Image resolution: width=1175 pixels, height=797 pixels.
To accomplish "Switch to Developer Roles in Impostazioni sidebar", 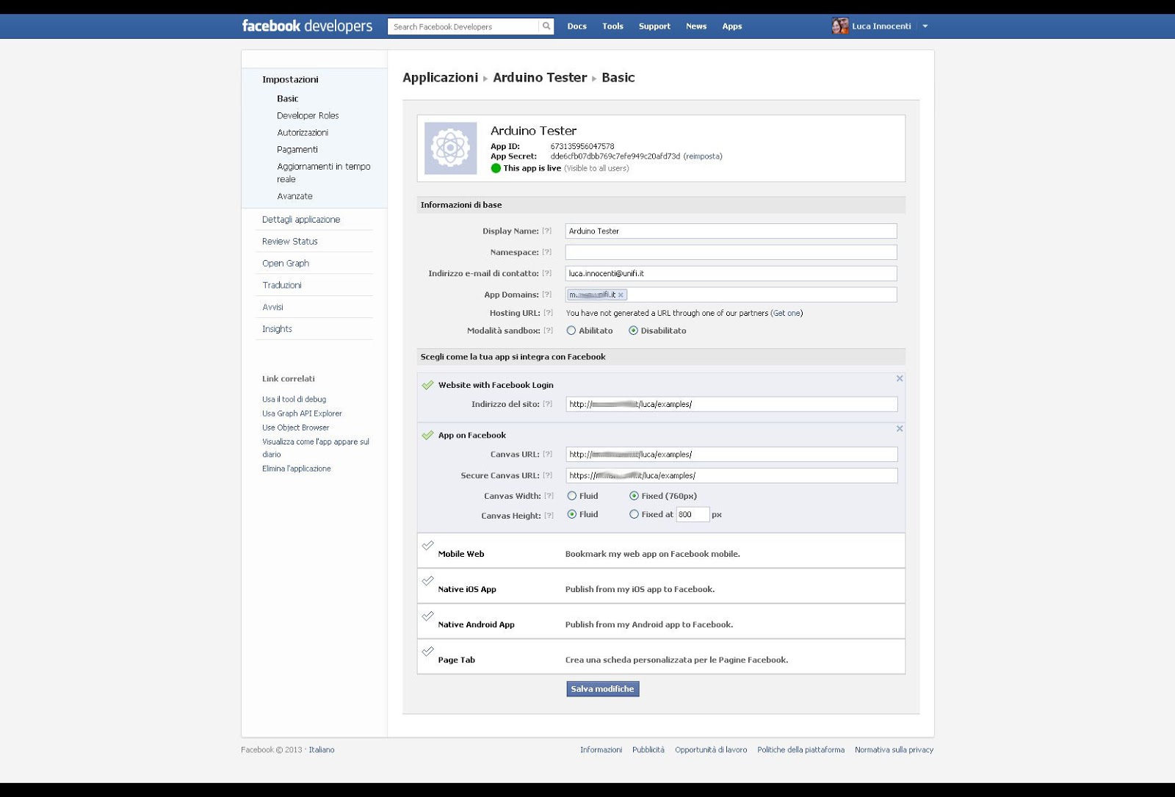I will 308,115.
